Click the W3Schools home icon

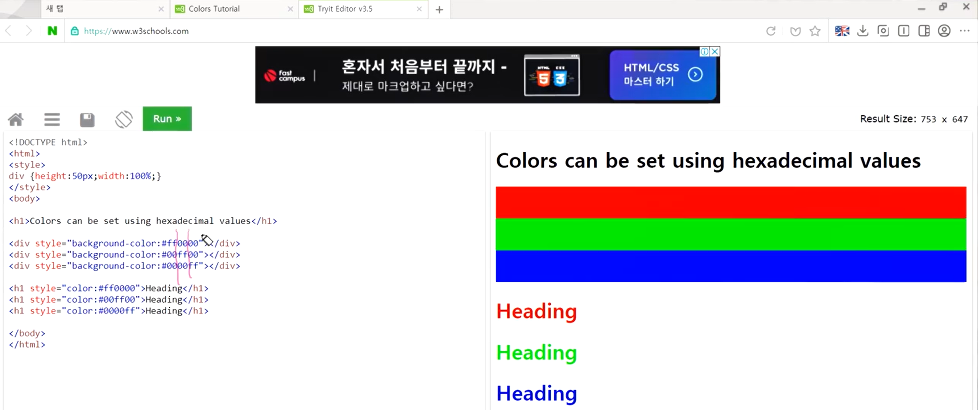[x=16, y=119]
